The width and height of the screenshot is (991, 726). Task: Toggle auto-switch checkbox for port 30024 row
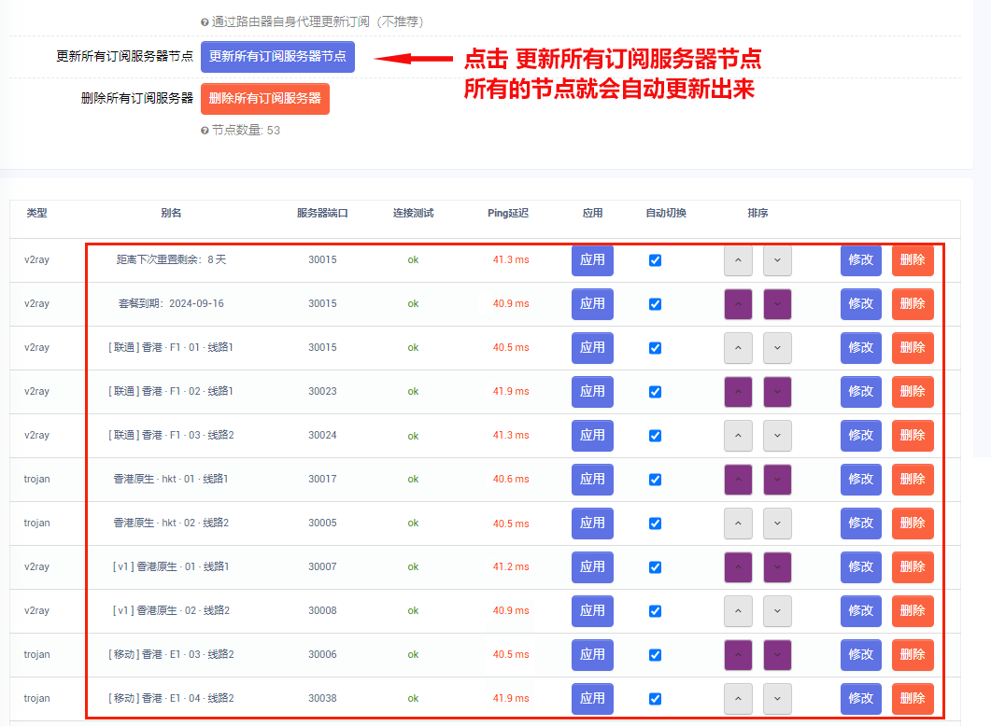click(x=655, y=436)
